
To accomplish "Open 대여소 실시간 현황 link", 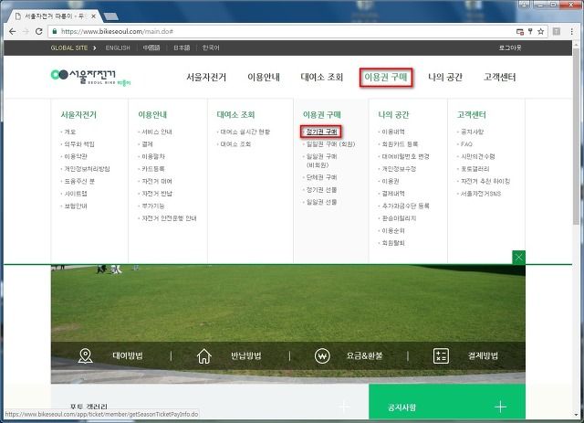I will click(245, 132).
